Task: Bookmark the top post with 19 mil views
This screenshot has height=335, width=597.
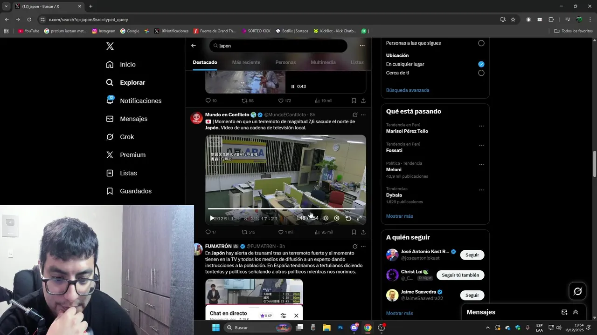Action: click(x=354, y=100)
